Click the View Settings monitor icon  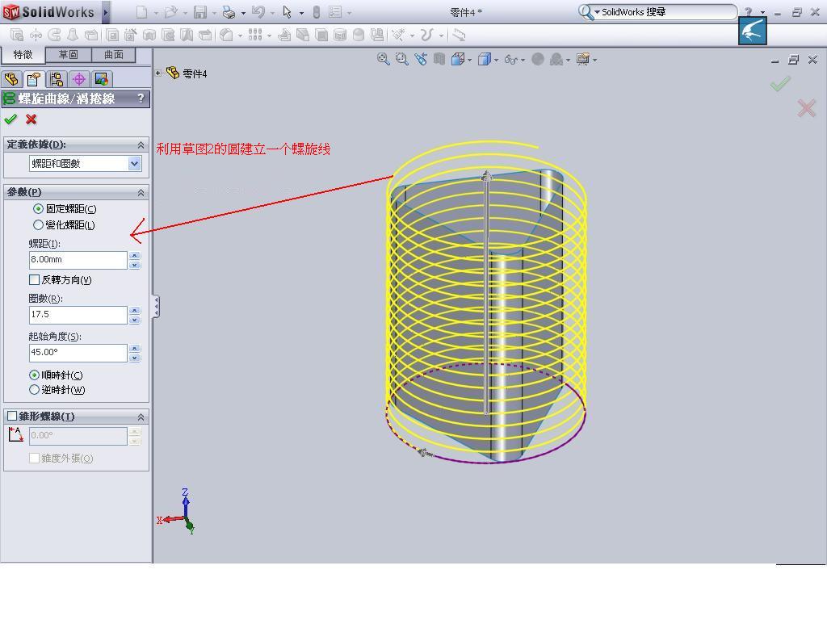click(x=583, y=59)
